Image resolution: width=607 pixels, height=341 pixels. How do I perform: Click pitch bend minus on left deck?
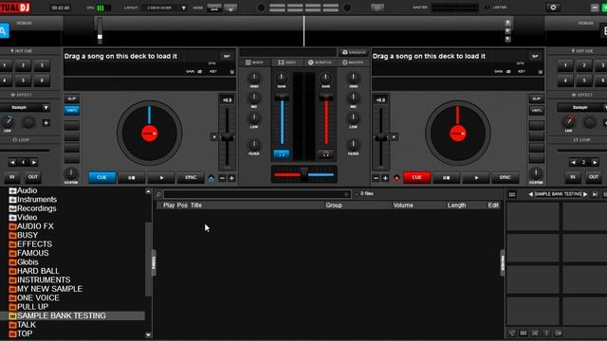(x=222, y=178)
